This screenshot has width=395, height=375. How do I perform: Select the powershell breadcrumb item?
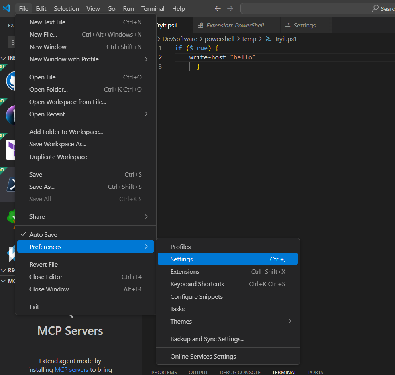(219, 39)
